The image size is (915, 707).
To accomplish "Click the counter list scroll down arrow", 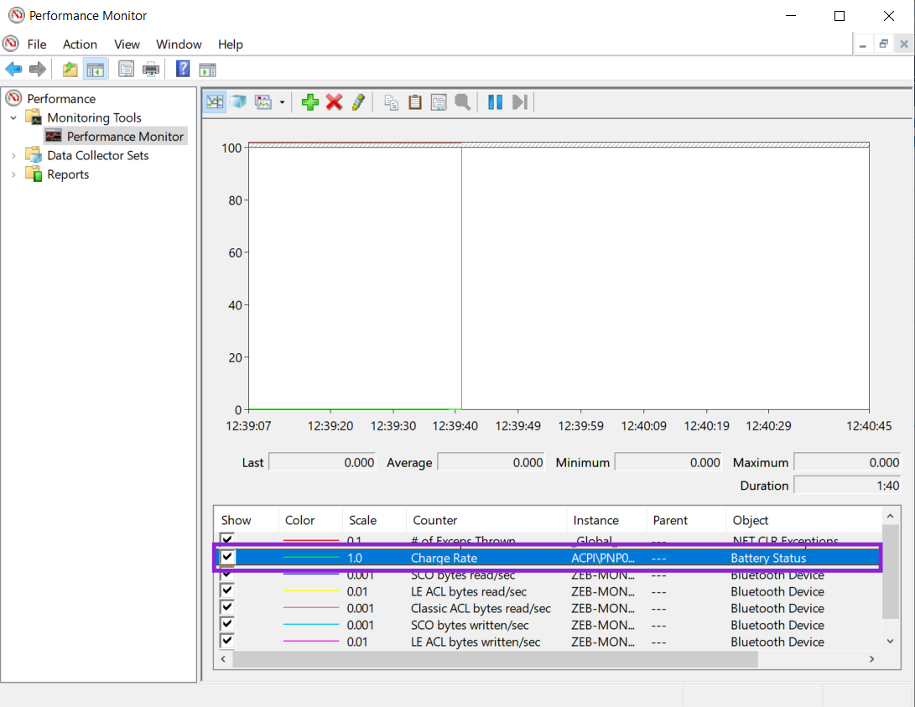I will (890, 641).
